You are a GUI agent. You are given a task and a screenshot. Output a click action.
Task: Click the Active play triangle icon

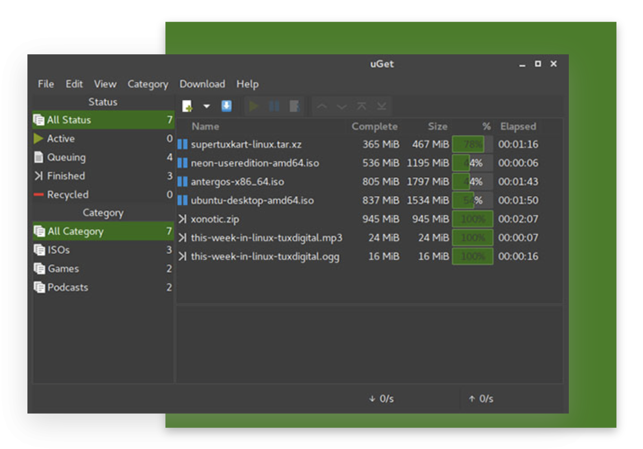[x=38, y=138]
